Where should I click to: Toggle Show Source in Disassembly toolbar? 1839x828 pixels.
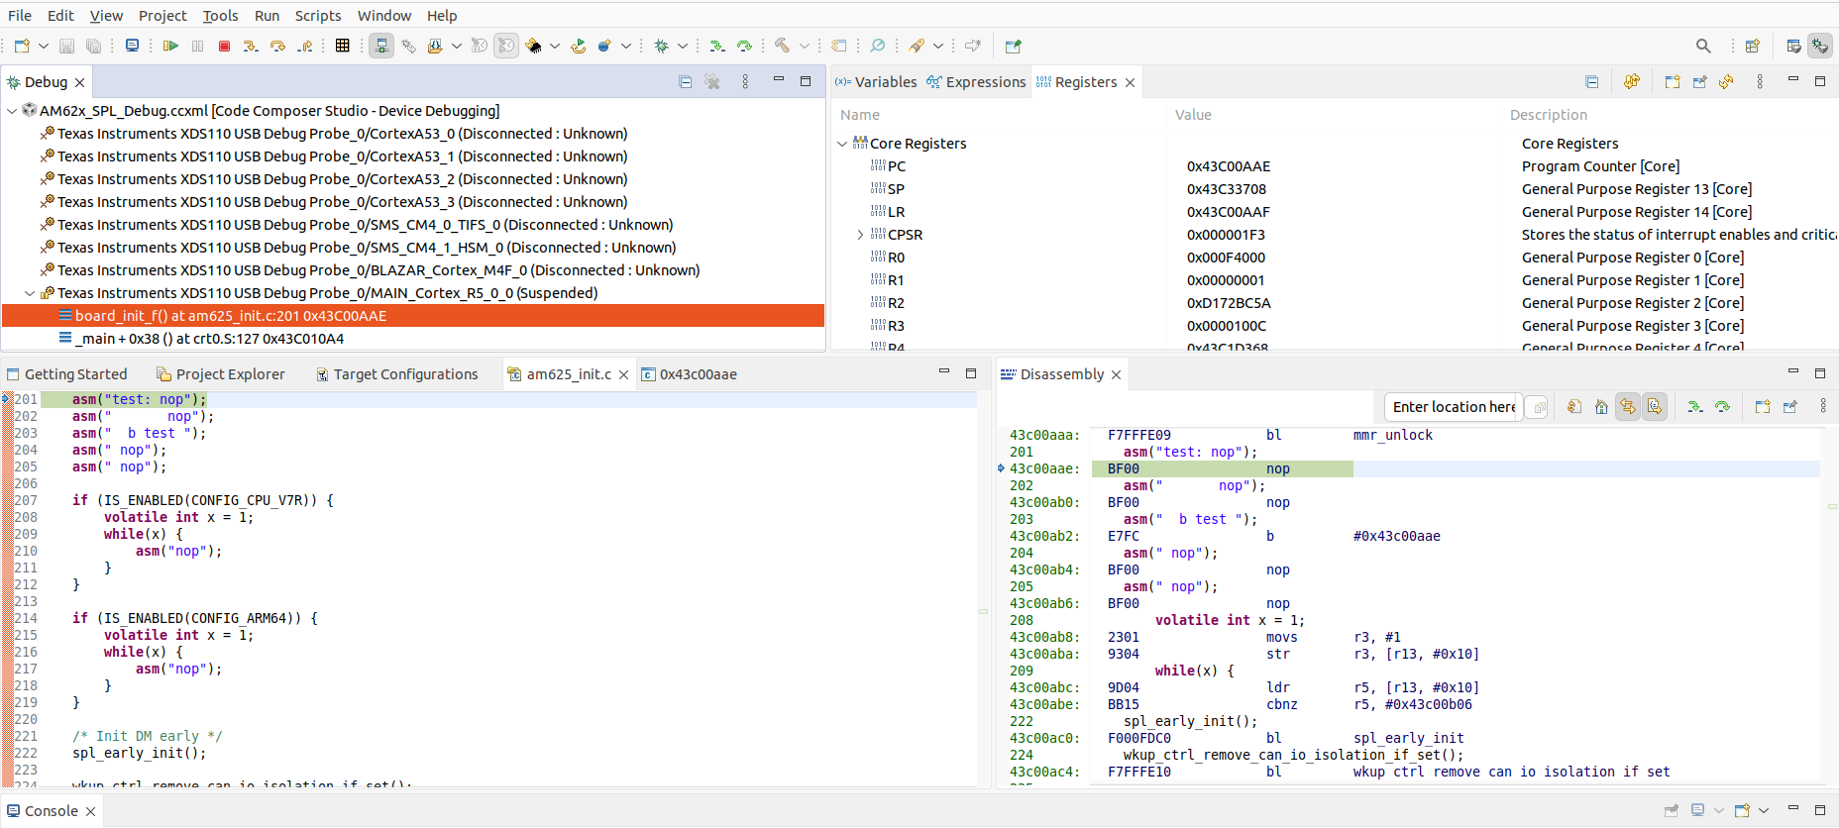(1655, 407)
